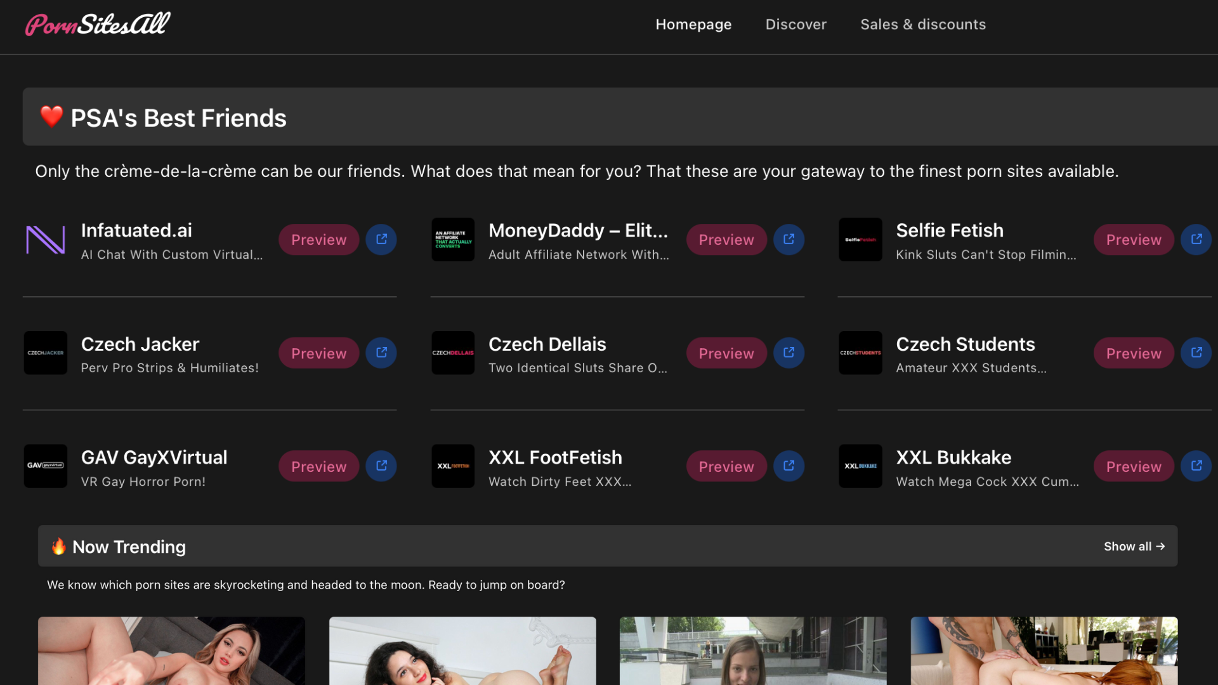
Task: Open external link for Selfie Fetish
Action: coord(1196,240)
